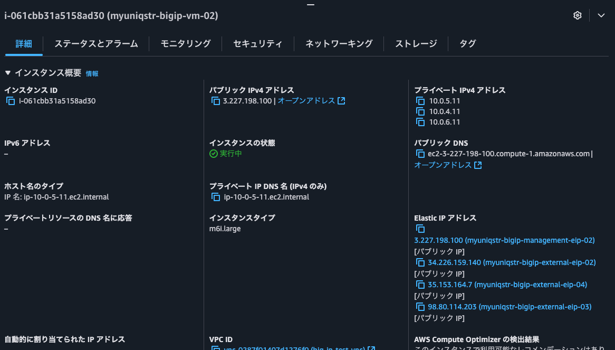The width and height of the screenshot is (615, 350).
Task: Click hostname text IP 名: ip-10-0-5-11.ec2.internal
Action: [x=56, y=197]
